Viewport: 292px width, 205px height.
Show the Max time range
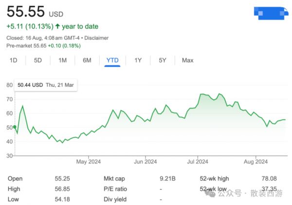(187, 60)
